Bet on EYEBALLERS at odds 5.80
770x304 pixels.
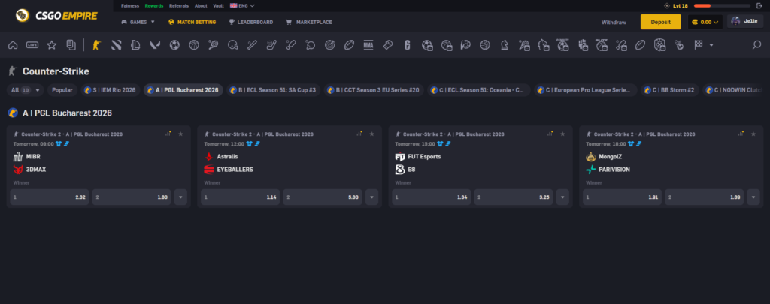(x=323, y=197)
